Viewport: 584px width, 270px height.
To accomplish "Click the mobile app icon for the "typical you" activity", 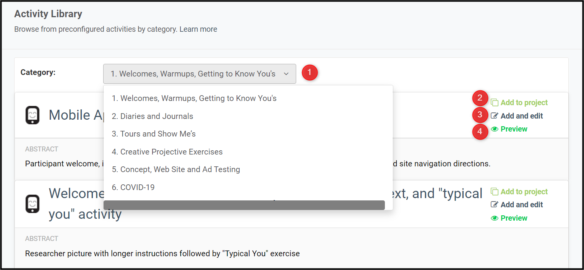I will click(x=32, y=204).
